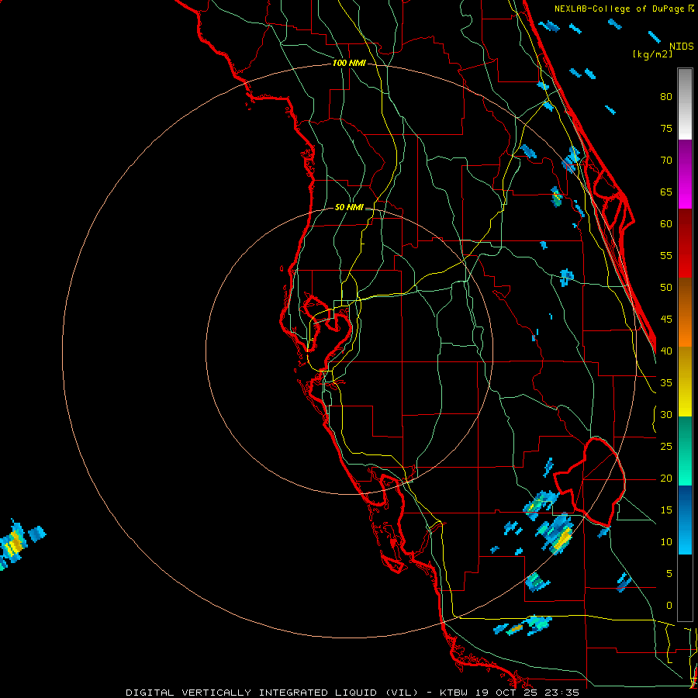Pick the brown-orange band of the color scale

(685, 312)
